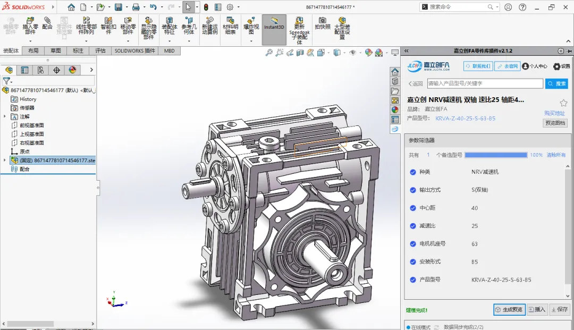Click the 生成预览 button
This screenshot has width=574, height=330.
[x=509, y=309]
